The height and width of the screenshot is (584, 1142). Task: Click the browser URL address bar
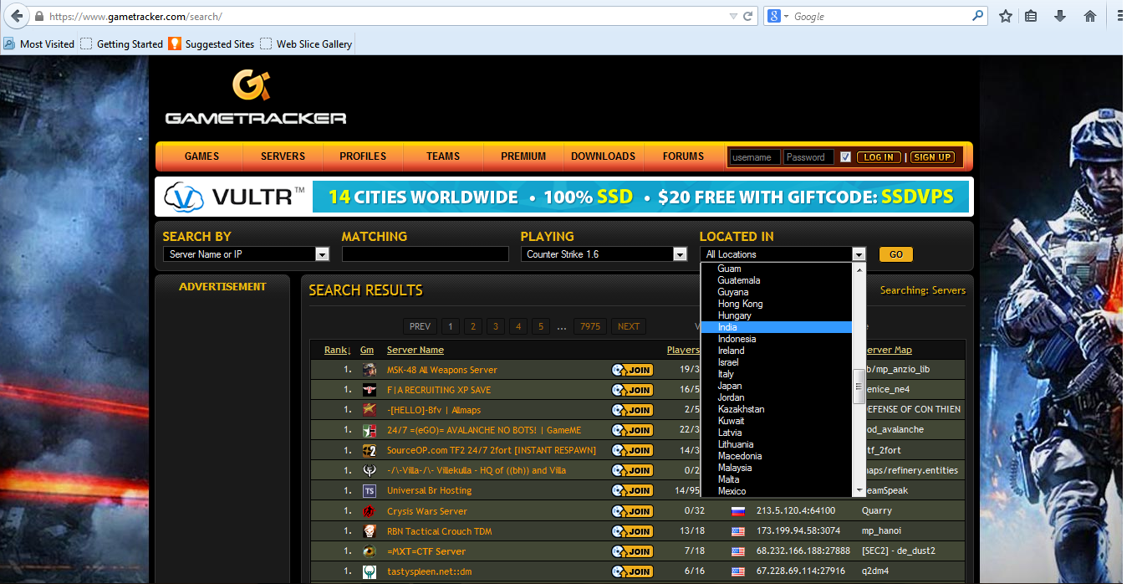(385, 16)
